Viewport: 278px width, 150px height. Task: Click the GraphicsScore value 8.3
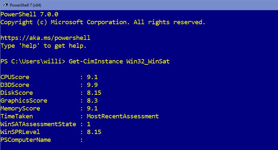click(92, 101)
